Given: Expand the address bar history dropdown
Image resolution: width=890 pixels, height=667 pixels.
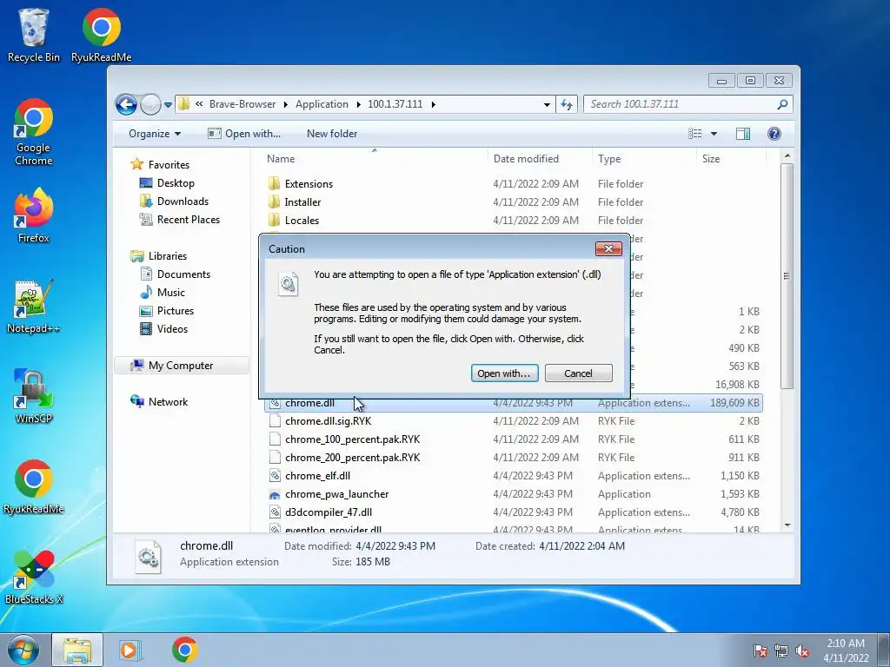Looking at the screenshot, I should click(547, 104).
